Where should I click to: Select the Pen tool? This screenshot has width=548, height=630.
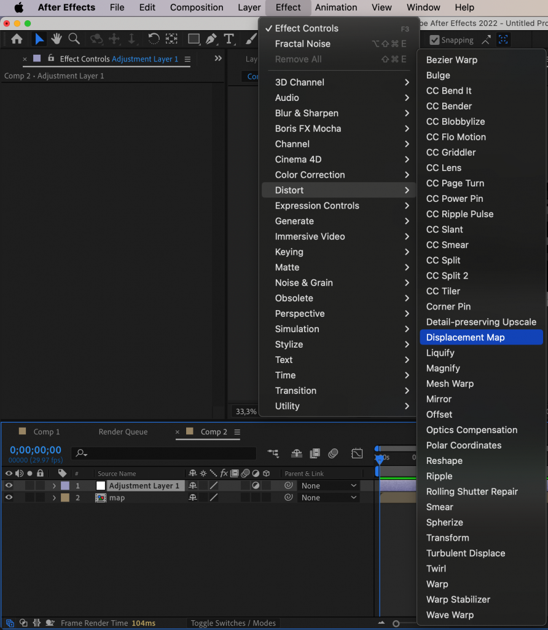tap(211, 39)
